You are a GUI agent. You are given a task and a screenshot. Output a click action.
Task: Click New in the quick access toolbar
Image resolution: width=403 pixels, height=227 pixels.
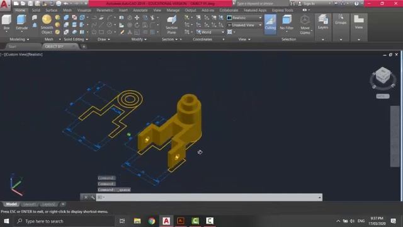pos(16,3)
